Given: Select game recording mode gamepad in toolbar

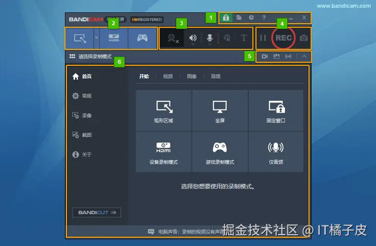Looking at the screenshot, I should pyautogui.click(x=142, y=38).
